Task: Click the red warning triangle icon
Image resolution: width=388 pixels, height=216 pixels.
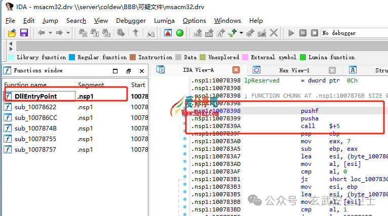Action: pyautogui.click(x=168, y=33)
